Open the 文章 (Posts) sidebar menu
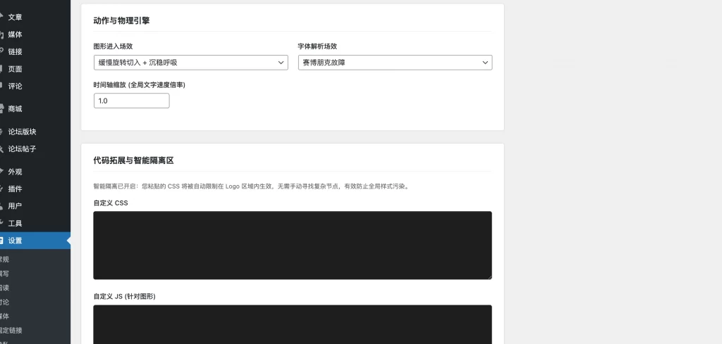This screenshot has height=344, width=722. click(15, 17)
